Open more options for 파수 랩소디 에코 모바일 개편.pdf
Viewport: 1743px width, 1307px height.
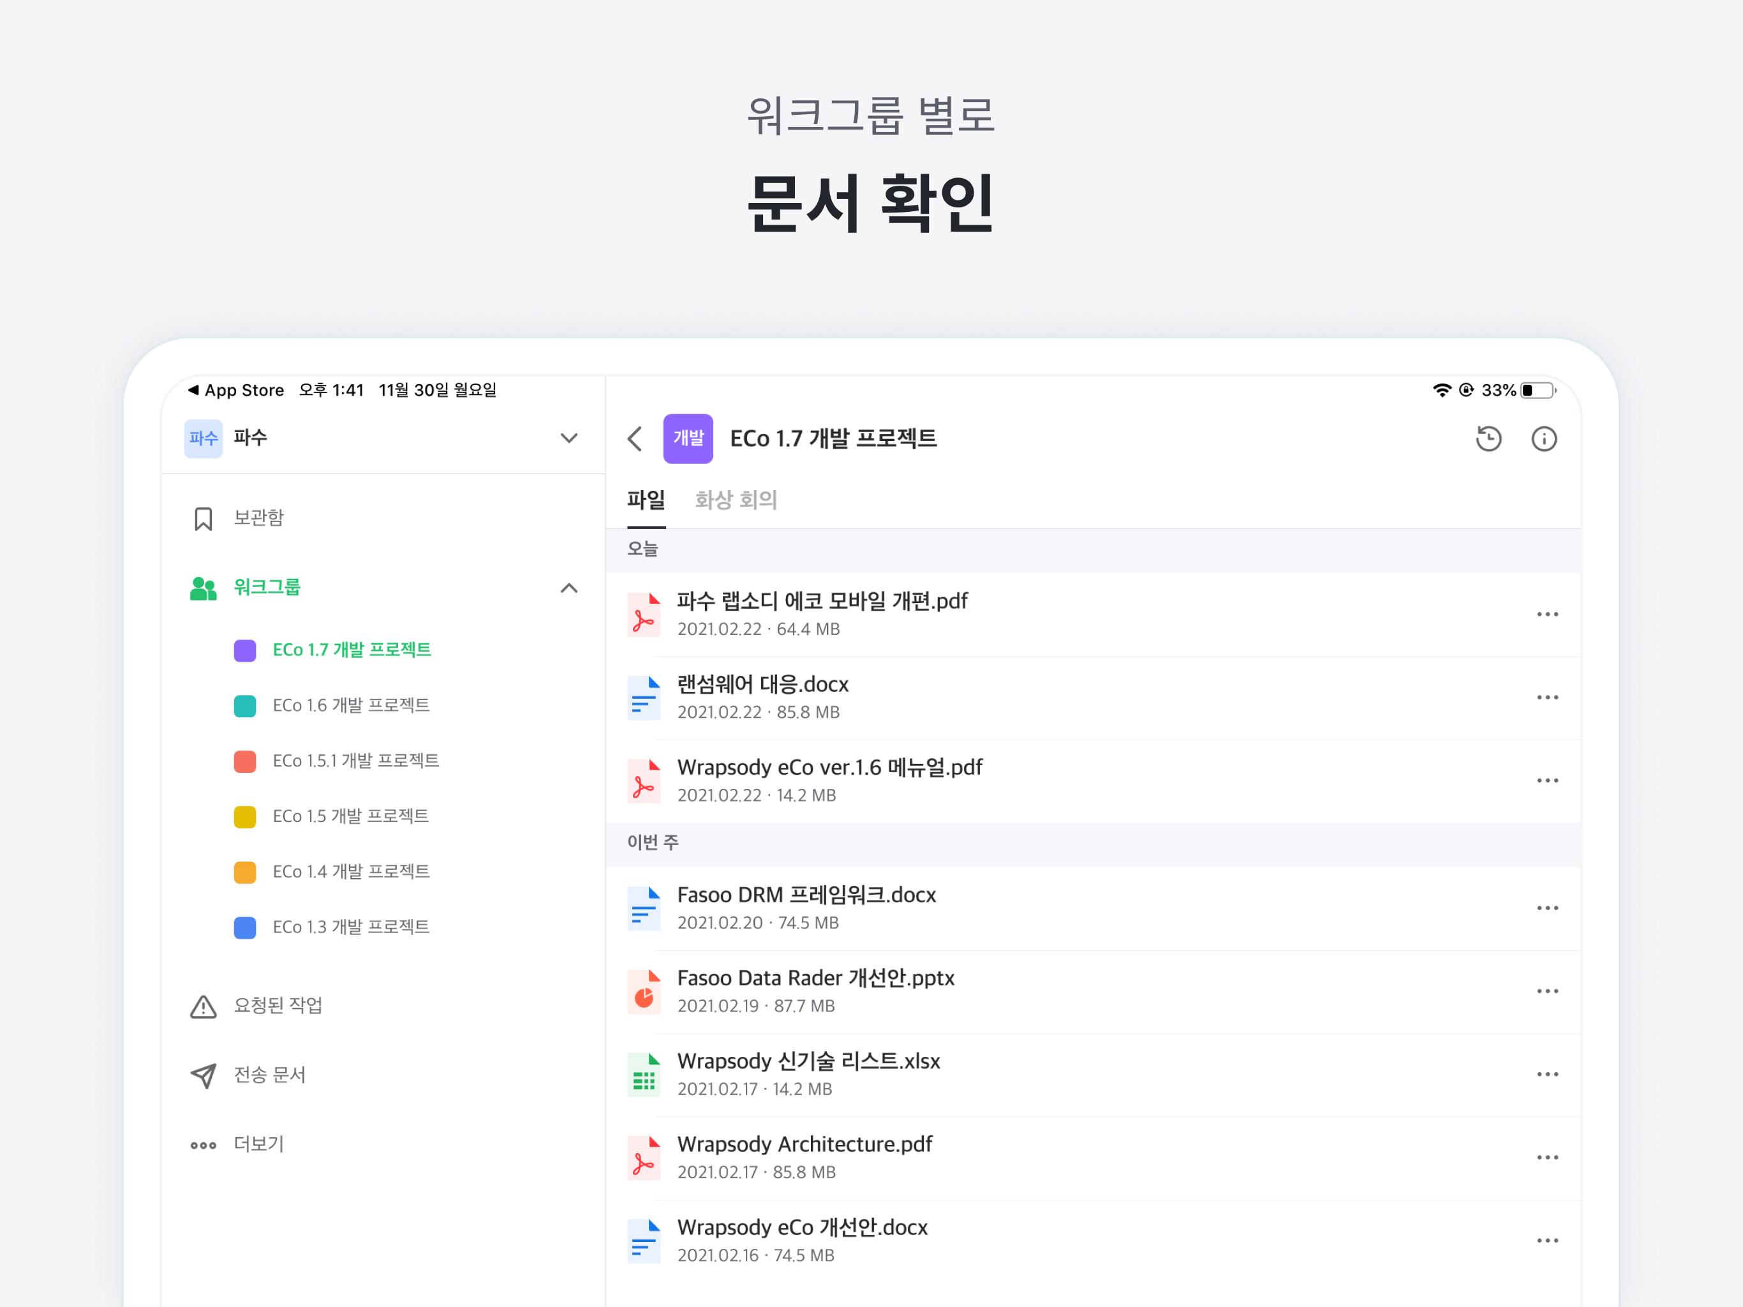point(1548,614)
